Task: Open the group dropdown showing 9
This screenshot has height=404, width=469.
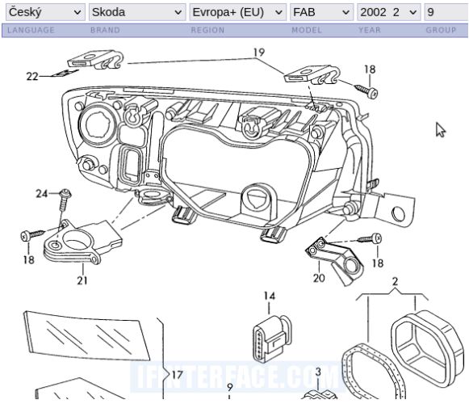Action: tap(446, 12)
